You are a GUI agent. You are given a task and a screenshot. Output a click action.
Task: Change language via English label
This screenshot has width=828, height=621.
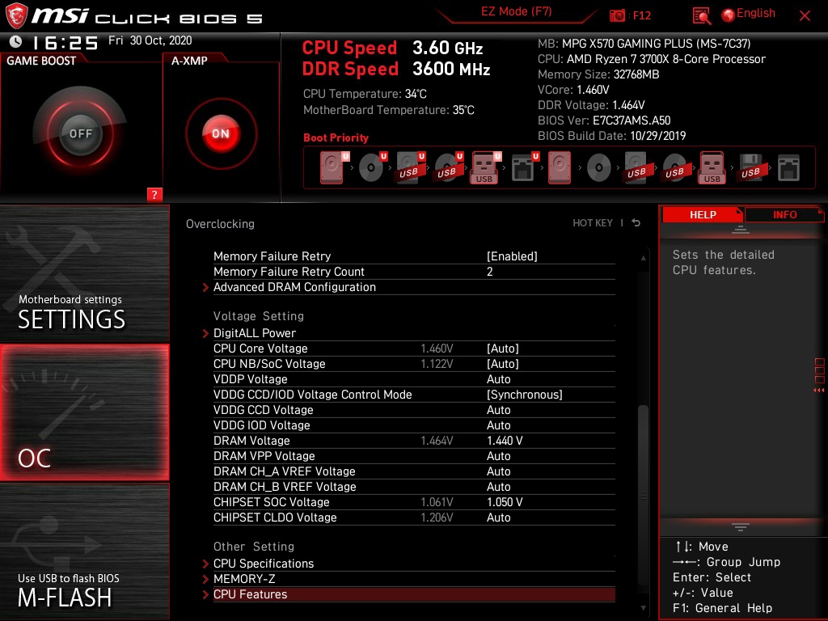[756, 13]
